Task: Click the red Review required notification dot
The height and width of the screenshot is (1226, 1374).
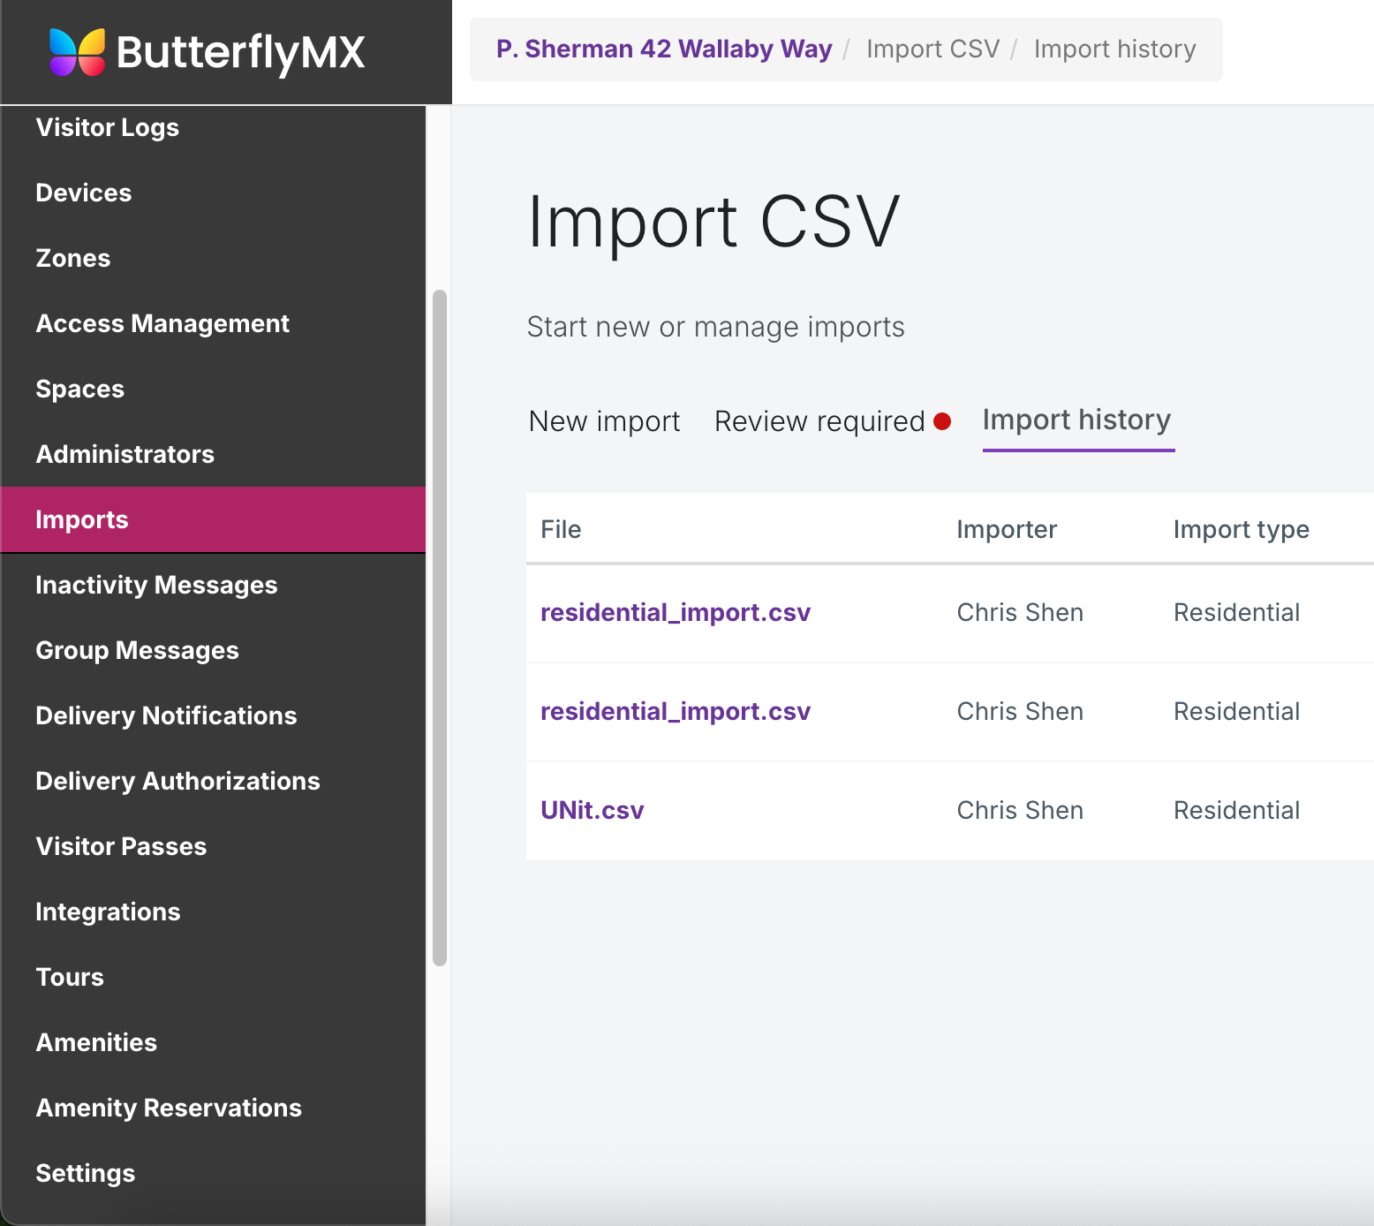Action: click(942, 422)
